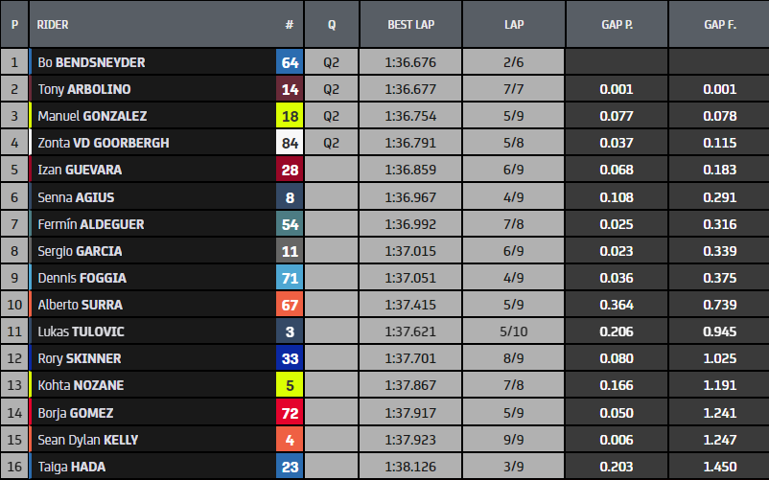Click the orange number 67 badge

pyautogui.click(x=290, y=305)
